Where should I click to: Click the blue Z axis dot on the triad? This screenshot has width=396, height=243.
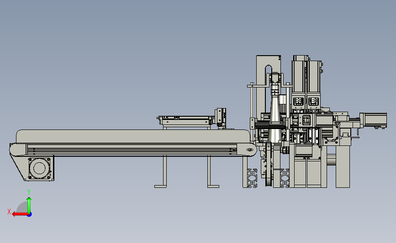[x=30, y=215]
